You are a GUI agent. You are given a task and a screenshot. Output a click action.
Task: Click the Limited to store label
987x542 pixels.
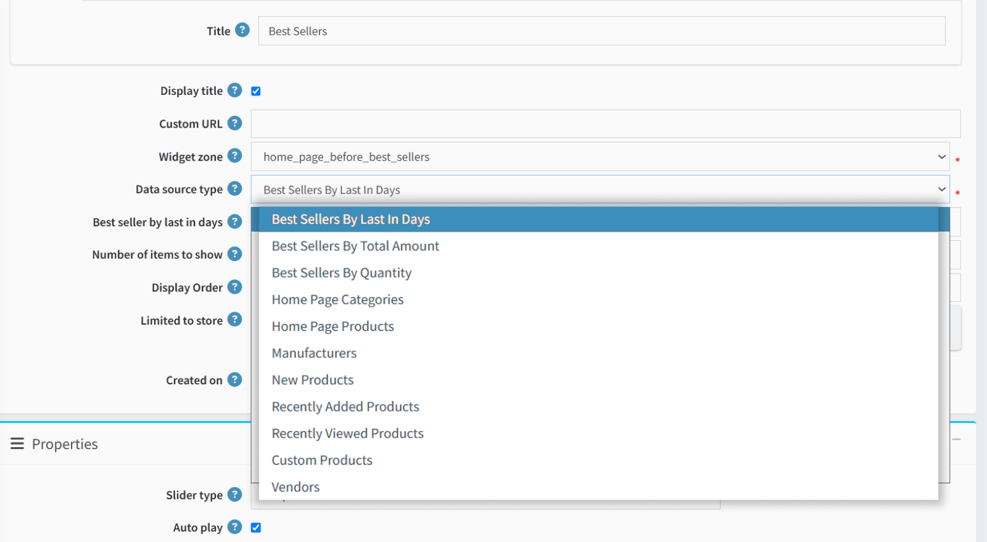(181, 321)
